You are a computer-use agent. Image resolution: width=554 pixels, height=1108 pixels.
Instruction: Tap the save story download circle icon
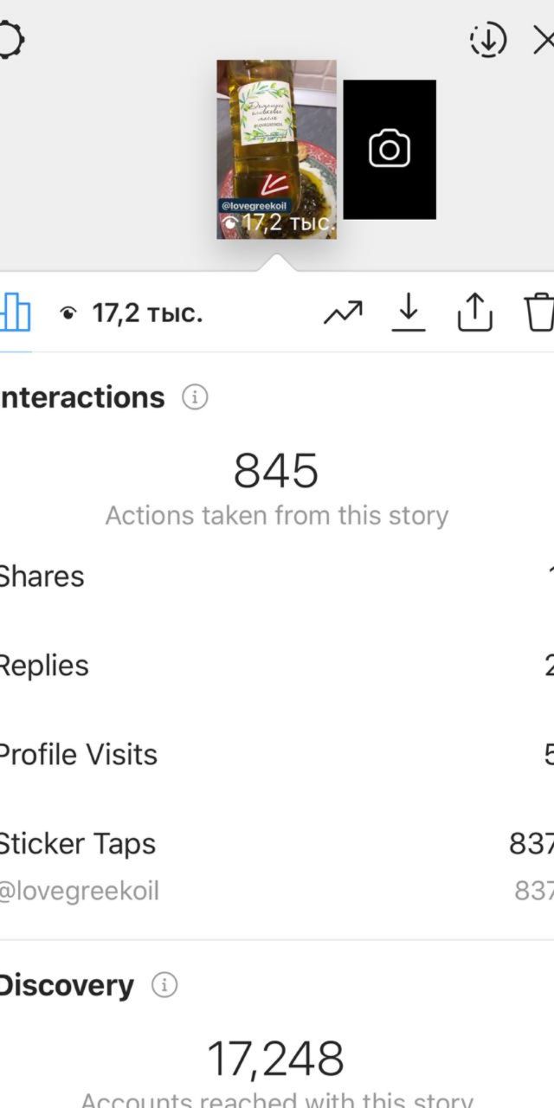488,40
